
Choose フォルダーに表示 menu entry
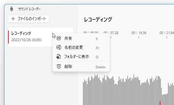pyautogui.click(x=81, y=57)
